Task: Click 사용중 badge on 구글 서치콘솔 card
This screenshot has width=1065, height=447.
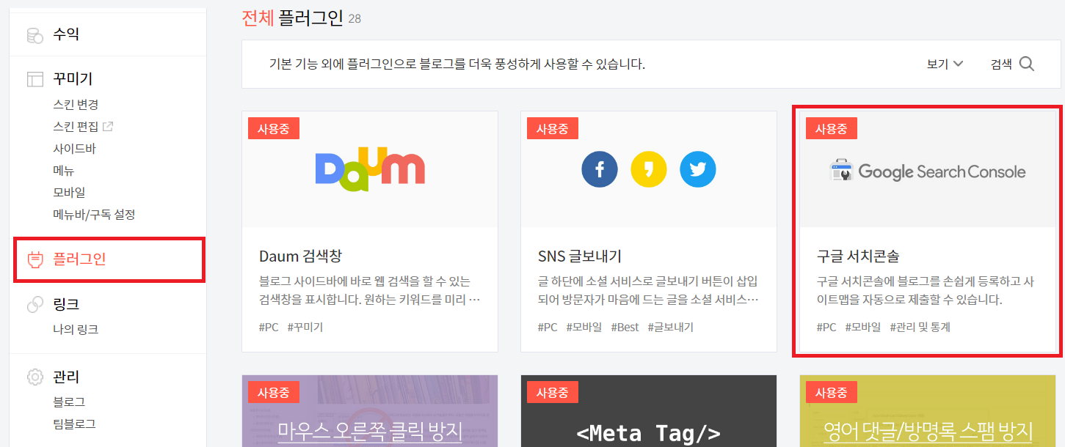Action: [x=832, y=128]
